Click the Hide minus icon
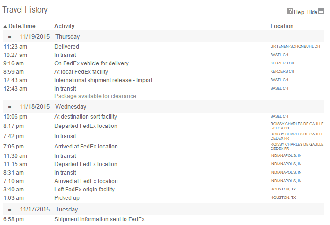Image resolution: width=330 pixels, height=225 pixels. [321, 11]
